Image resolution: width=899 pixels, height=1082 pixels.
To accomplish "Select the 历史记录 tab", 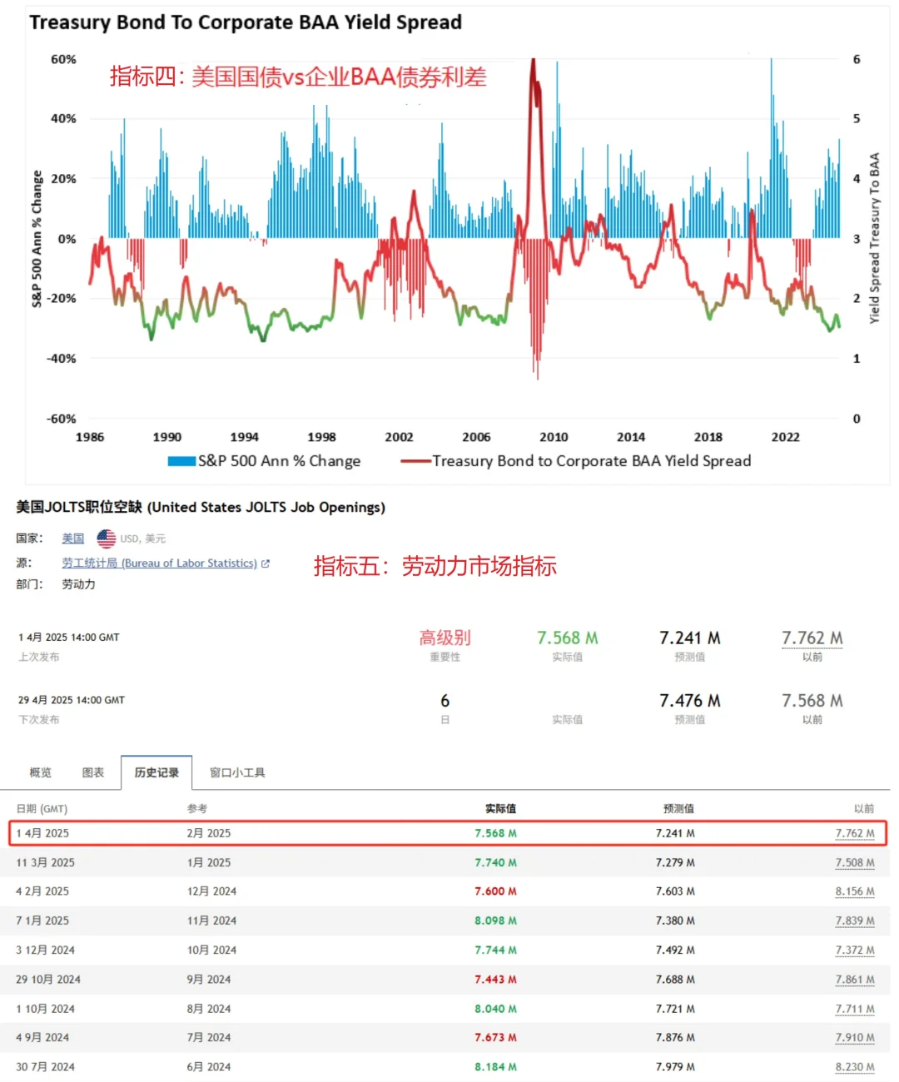I will pyautogui.click(x=156, y=772).
